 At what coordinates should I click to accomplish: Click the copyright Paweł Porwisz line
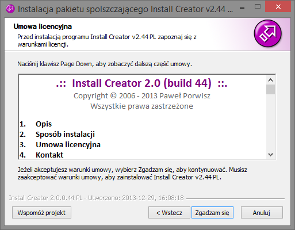click(142, 95)
